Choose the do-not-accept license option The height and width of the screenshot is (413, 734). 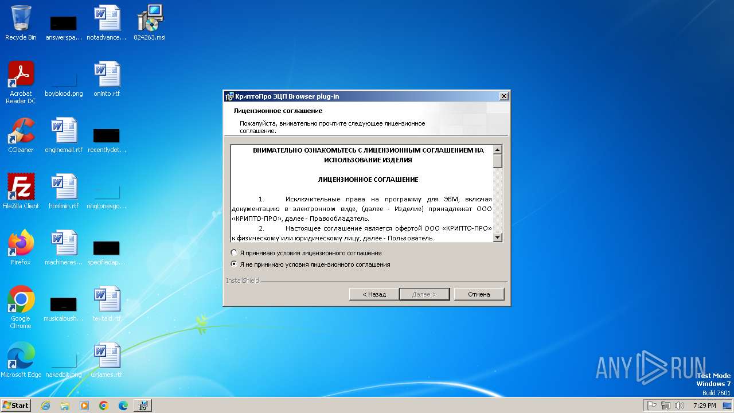[x=310, y=264]
